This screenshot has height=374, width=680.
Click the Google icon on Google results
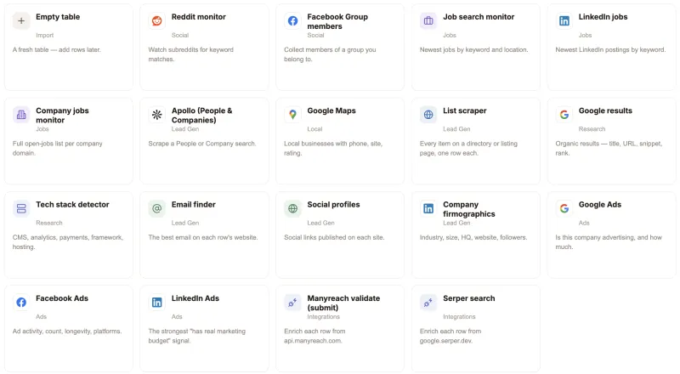[564, 115]
